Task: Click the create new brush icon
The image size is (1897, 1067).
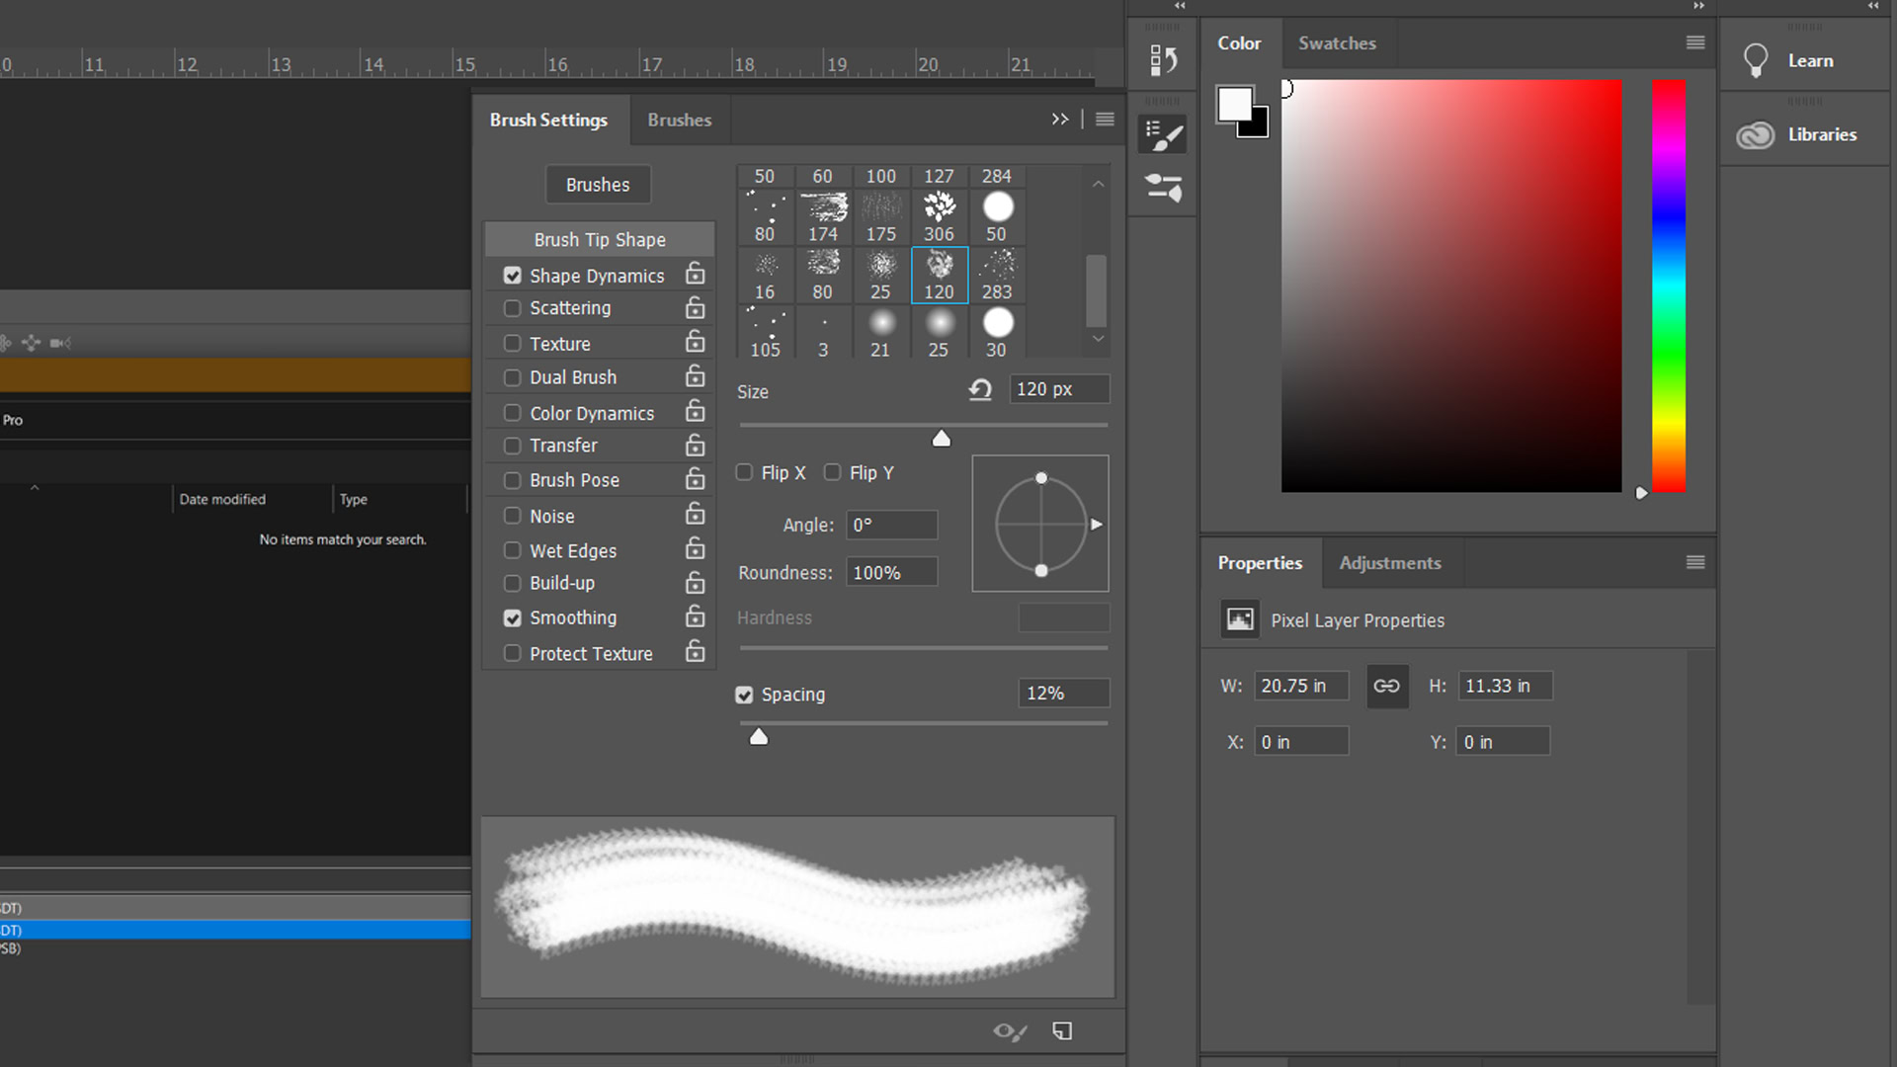Action: pos(1062,1031)
